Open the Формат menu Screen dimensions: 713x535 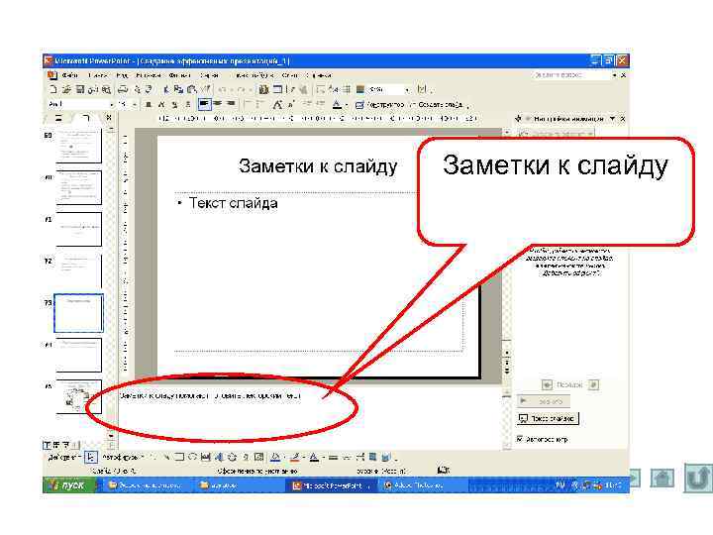click(x=179, y=75)
